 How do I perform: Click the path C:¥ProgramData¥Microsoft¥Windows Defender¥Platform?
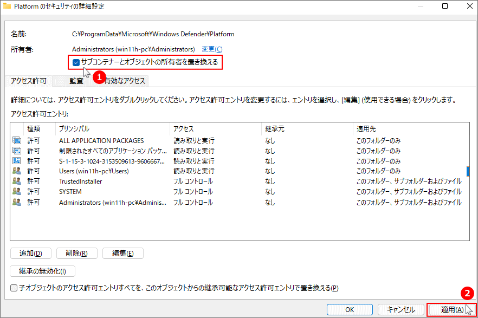tap(153, 34)
